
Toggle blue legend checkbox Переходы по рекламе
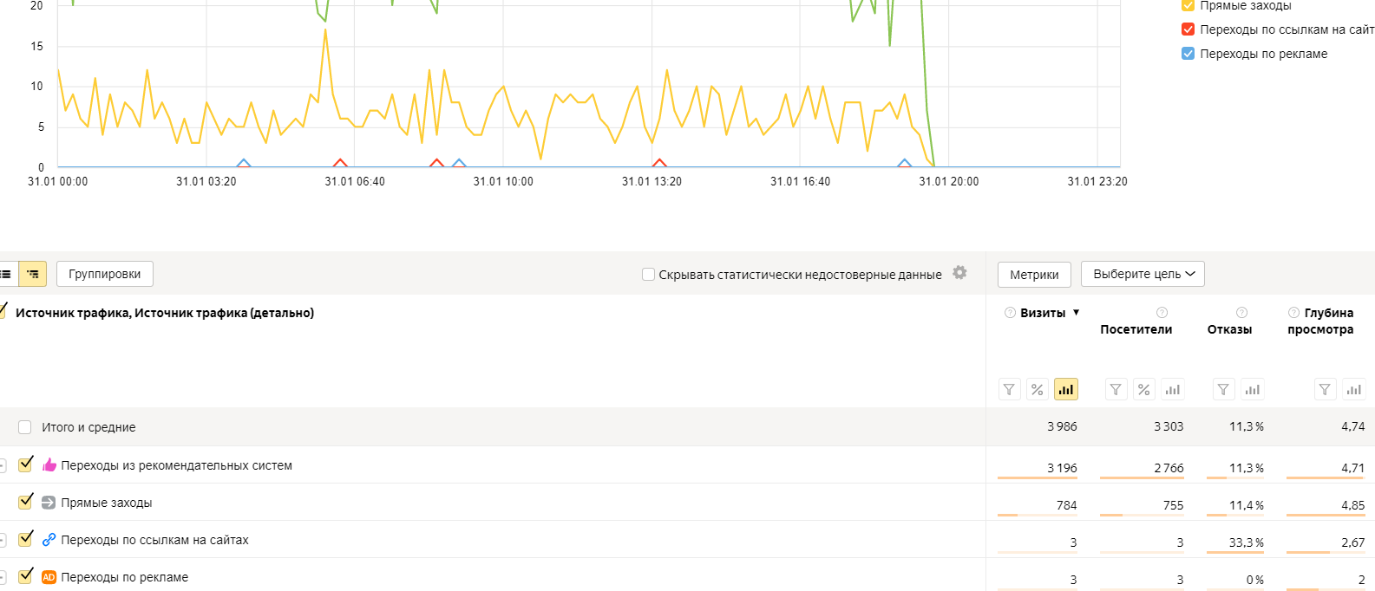1188,54
